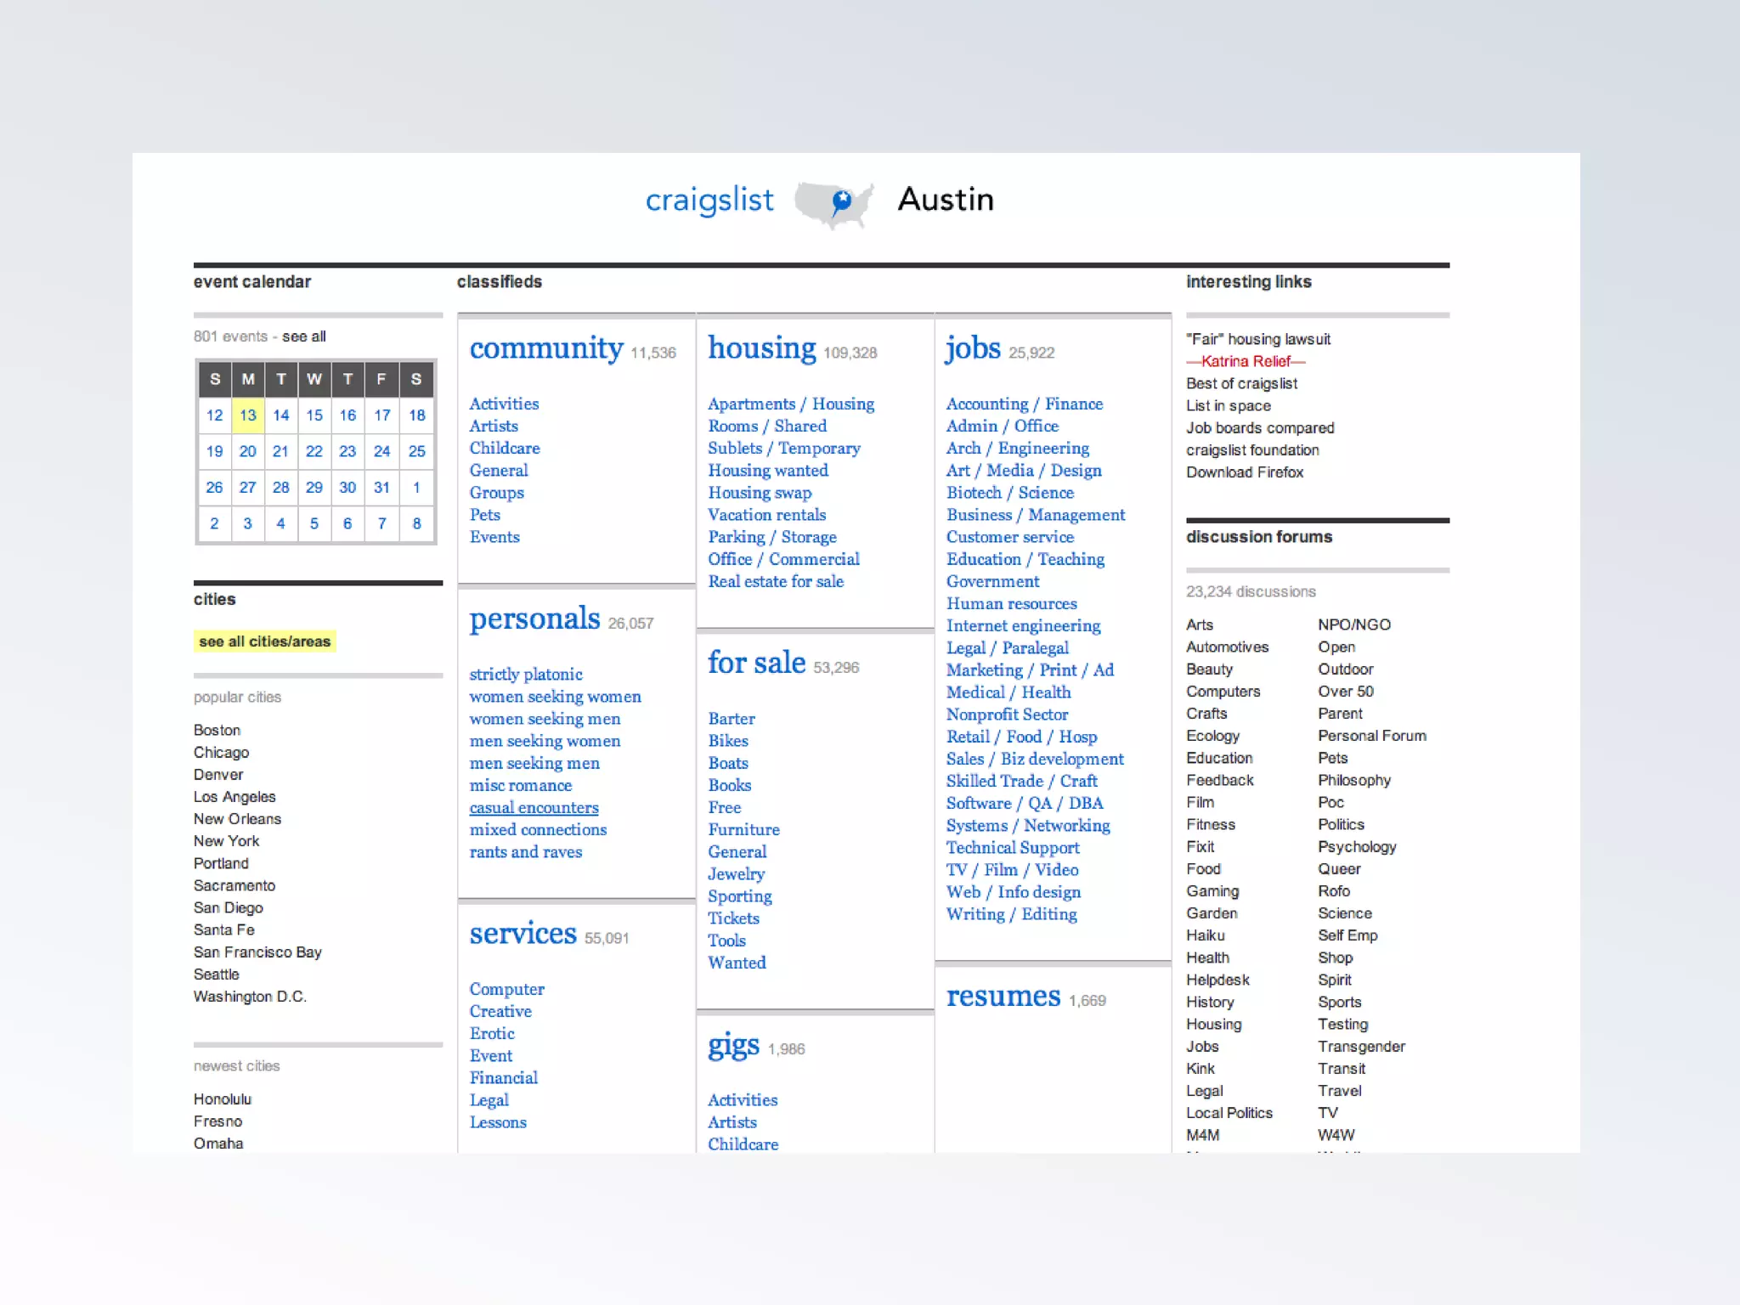This screenshot has width=1740, height=1305.
Task: Open Computer under services
Action: (506, 990)
